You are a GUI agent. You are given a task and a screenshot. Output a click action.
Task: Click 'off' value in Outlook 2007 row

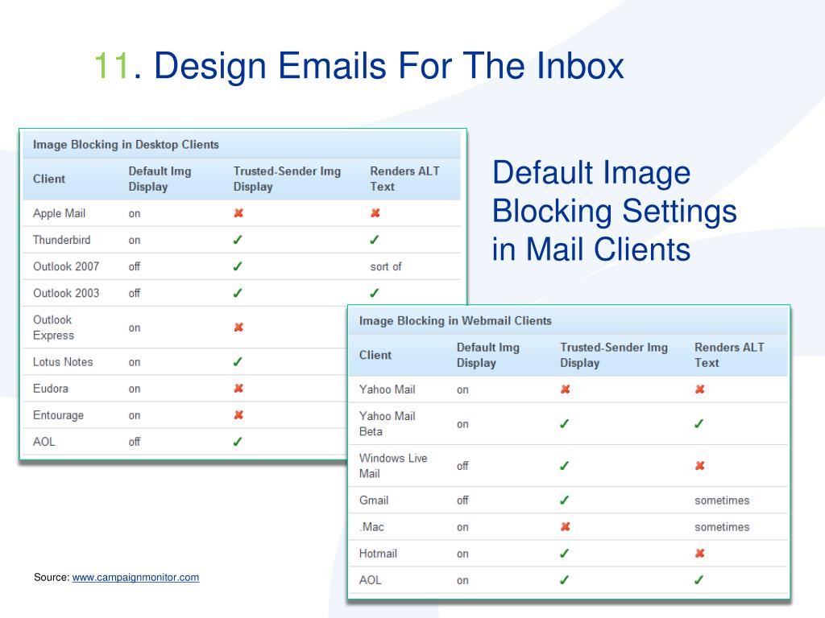click(135, 266)
